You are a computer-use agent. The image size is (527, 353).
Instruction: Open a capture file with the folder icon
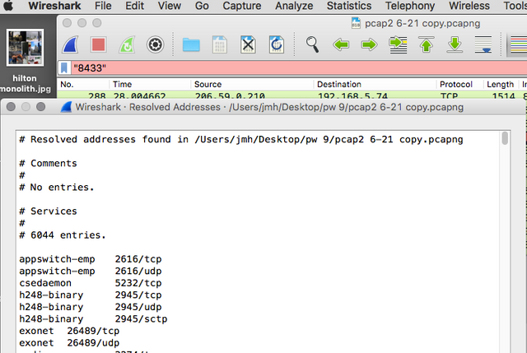[191, 44]
